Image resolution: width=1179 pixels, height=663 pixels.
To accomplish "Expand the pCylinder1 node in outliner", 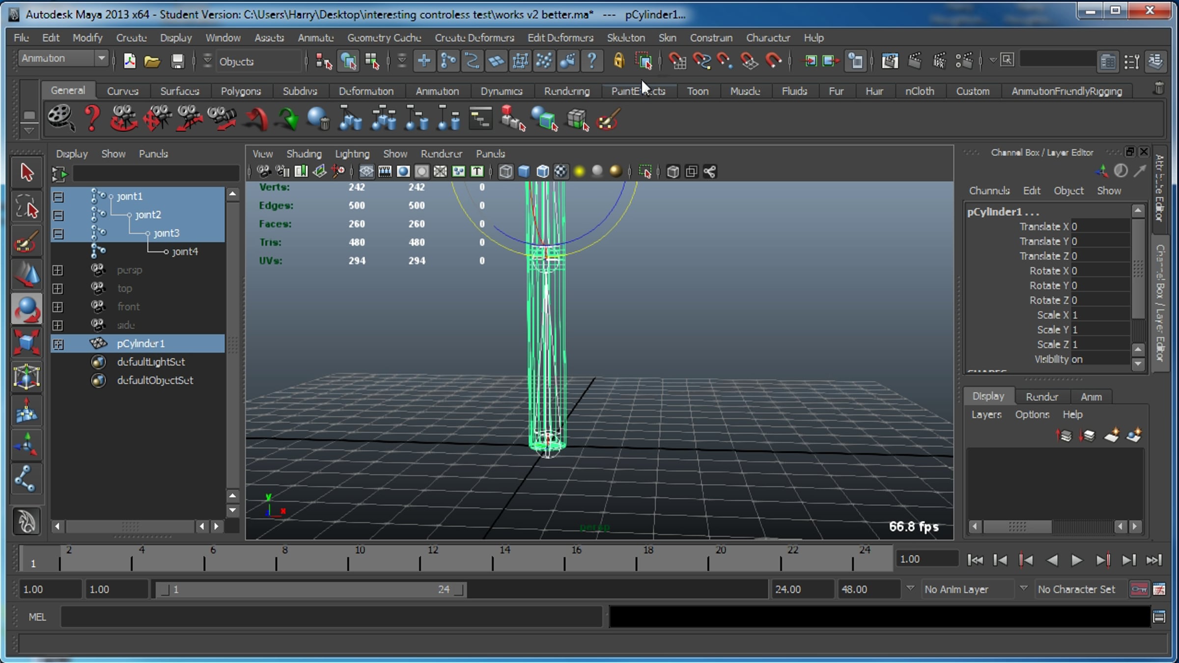I will tap(58, 344).
